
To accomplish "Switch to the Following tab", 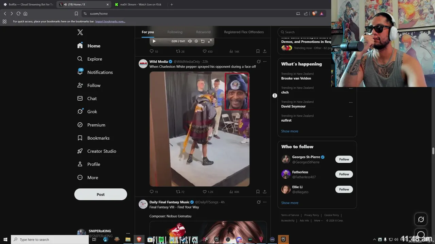I will (x=175, y=32).
